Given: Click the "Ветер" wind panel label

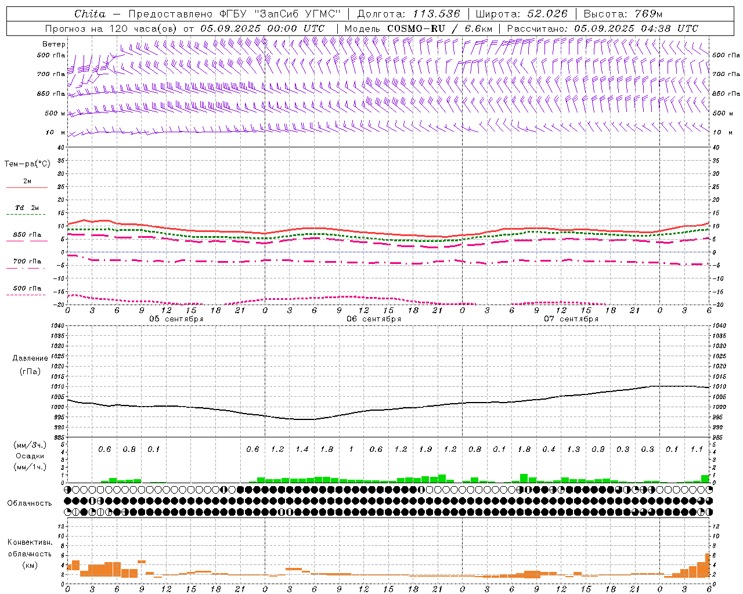Looking at the screenshot, I should click(x=54, y=44).
